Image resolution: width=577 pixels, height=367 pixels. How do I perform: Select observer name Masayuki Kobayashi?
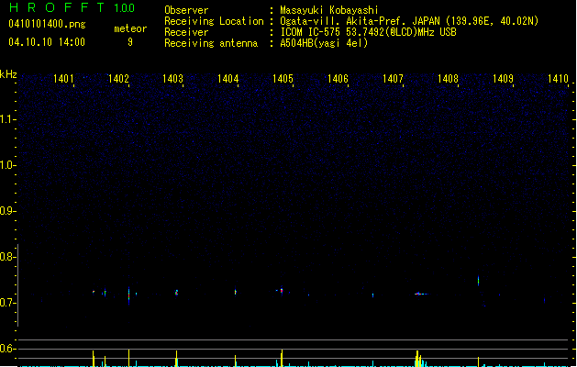point(329,10)
